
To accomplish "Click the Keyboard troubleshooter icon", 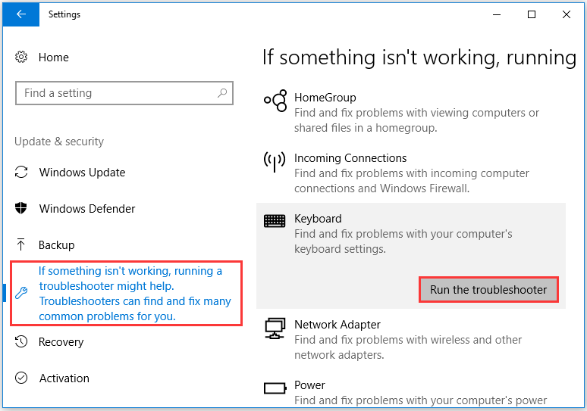I will (x=275, y=221).
